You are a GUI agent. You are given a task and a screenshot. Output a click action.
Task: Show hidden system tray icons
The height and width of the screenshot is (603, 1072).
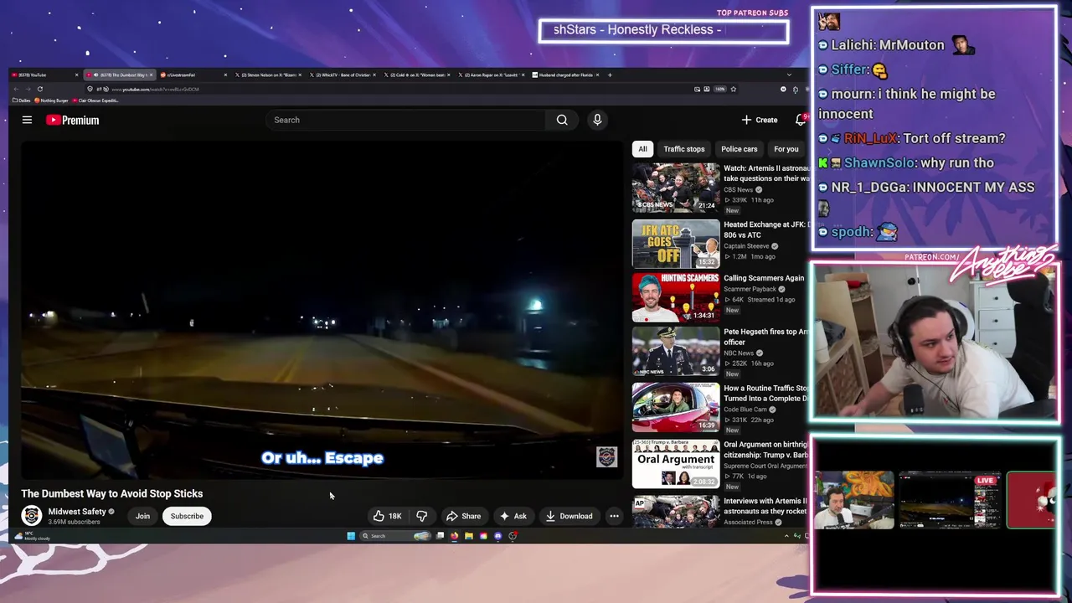click(x=786, y=536)
